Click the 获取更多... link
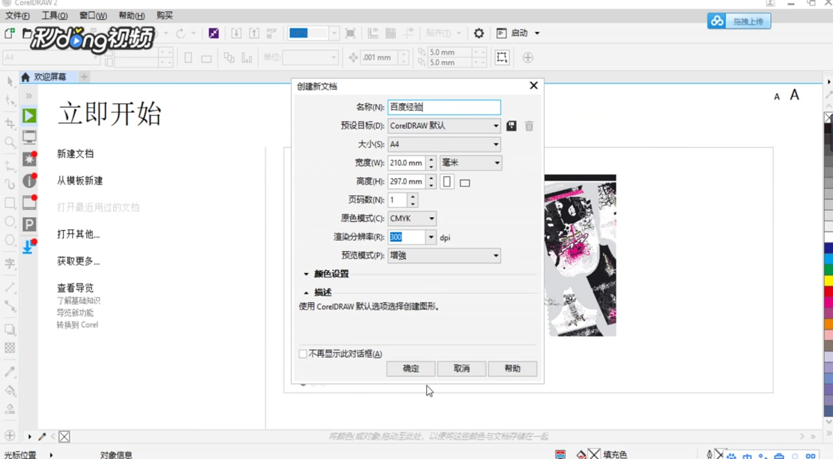This screenshot has width=833, height=459. [78, 261]
